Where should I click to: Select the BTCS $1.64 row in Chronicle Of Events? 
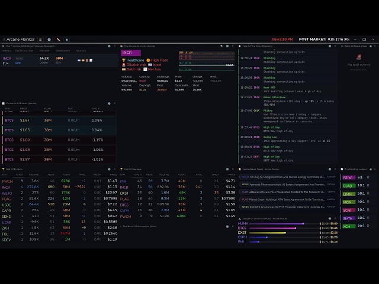pyautogui.click(x=59, y=120)
